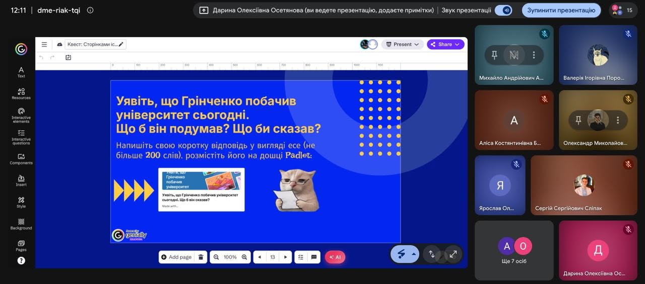Edit the project title Квест: Сторінками іс...

[x=96, y=44]
